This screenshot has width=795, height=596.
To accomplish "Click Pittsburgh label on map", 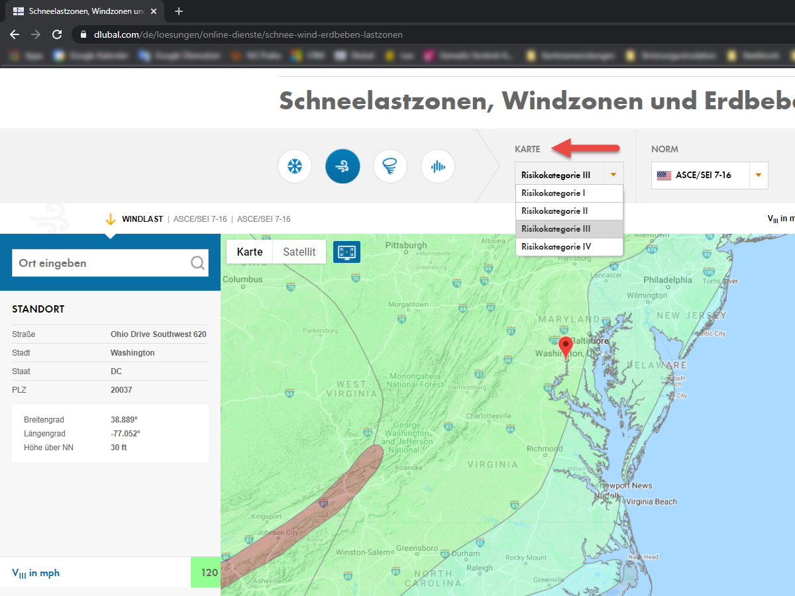I will (406, 245).
